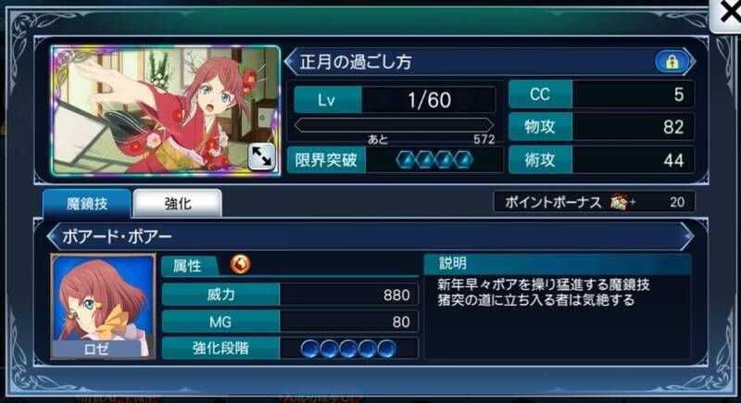Select the 魔鏡技 tab
Screen dimensions: 741x403
86,204
